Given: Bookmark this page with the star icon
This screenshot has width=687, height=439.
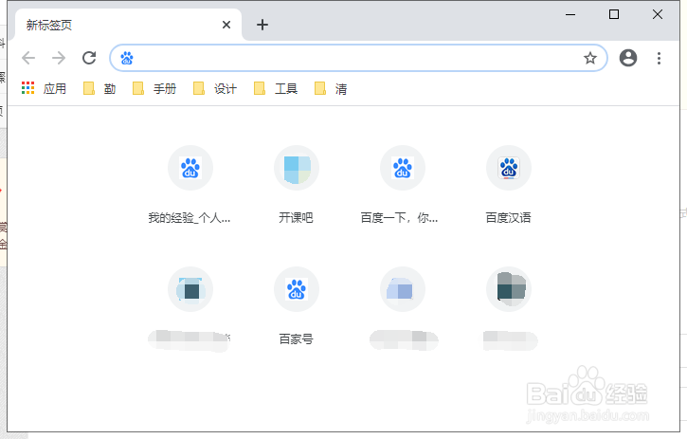Looking at the screenshot, I should [x=590, y=58].
